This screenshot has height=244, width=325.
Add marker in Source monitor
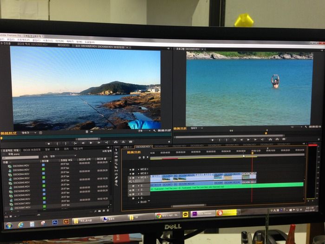pyautogui.click(x=49, y=143)
